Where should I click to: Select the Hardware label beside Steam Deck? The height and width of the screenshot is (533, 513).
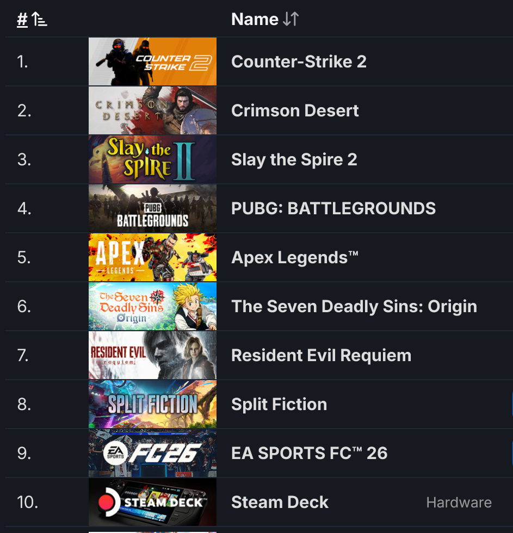pos(459,503)
